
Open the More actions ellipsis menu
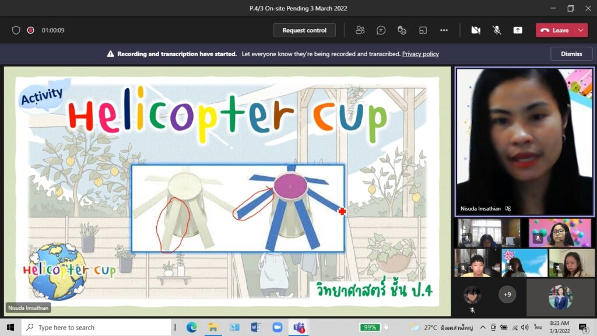click(444, 30)
